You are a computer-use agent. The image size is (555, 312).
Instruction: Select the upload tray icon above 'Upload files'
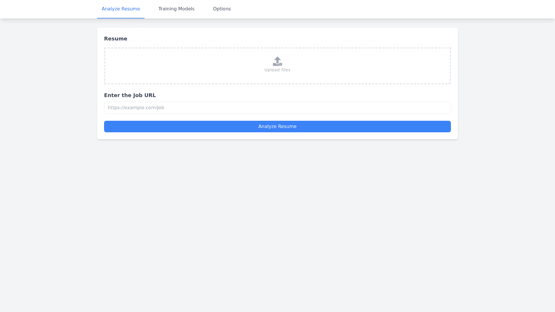point(277,61)
